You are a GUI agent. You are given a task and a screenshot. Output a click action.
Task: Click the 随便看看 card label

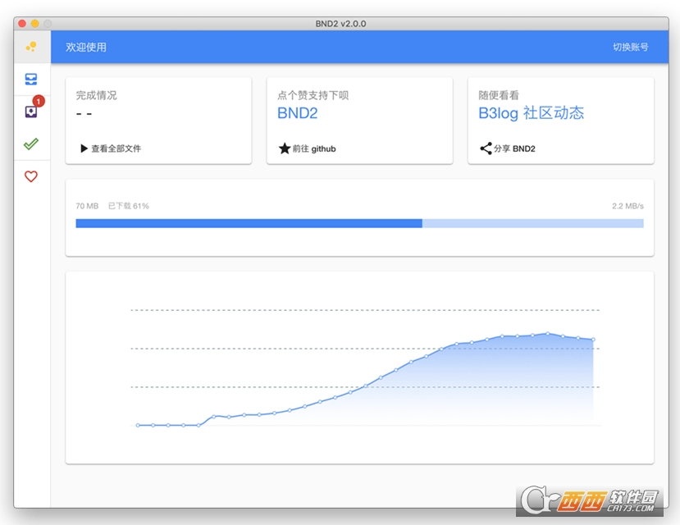tap(499, 95)
